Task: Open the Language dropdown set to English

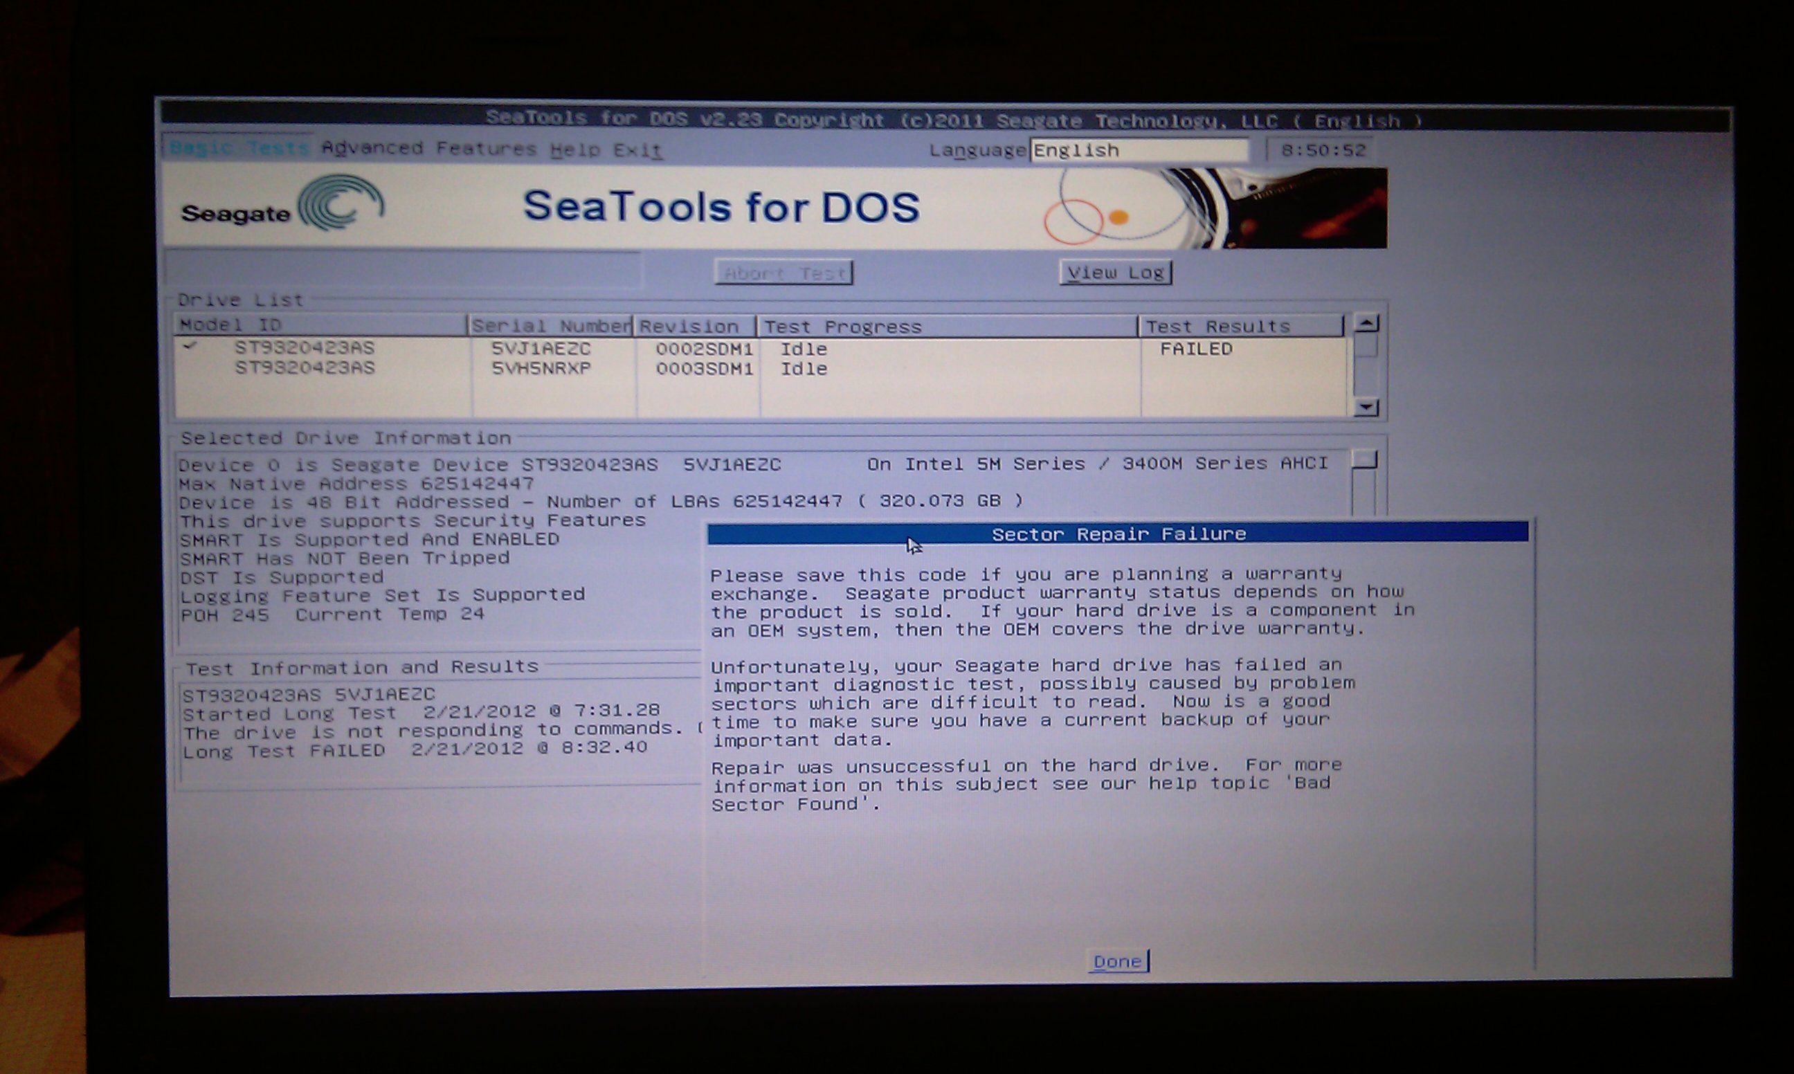Action: (x=1139, y=149)
